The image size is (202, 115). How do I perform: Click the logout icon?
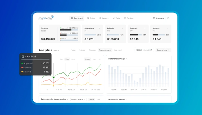pyautogui.click(x=168, y=18)
